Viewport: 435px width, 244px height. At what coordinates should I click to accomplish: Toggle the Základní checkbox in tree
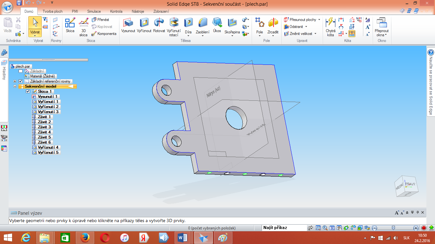coord(21,71)
